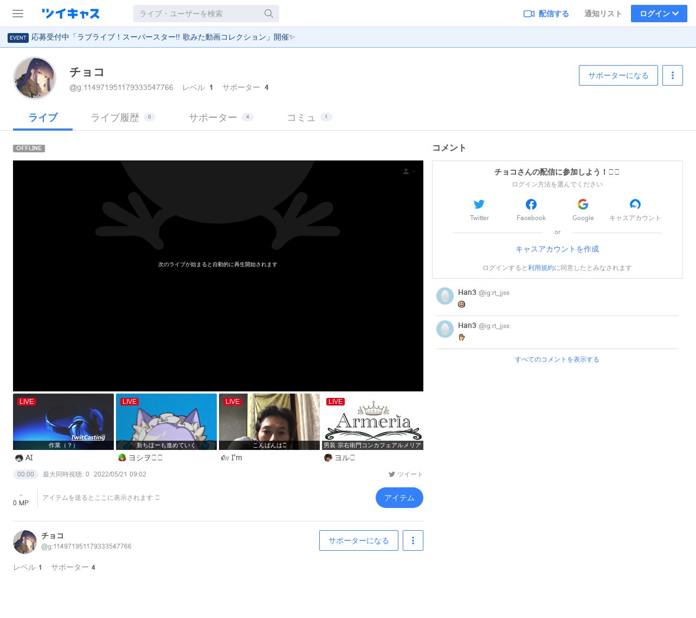This screenshot has width=696, height=618.
Task: Expand the ログイン dropdown
Action: click(x=659, y=14)
